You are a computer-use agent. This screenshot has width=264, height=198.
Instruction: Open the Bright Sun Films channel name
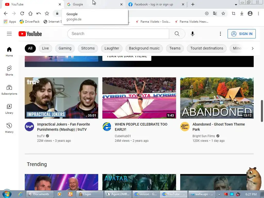click(204, 136)
